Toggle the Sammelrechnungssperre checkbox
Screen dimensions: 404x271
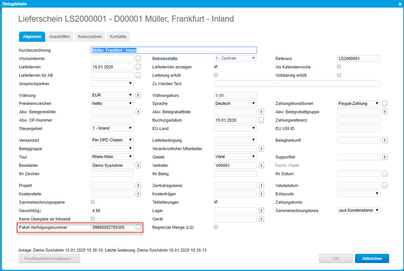[93, 202]
